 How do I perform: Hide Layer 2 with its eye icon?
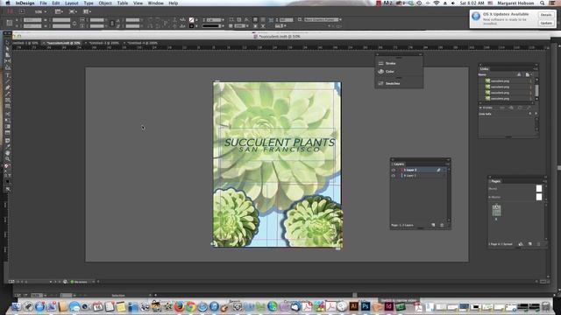click(394, 170)
